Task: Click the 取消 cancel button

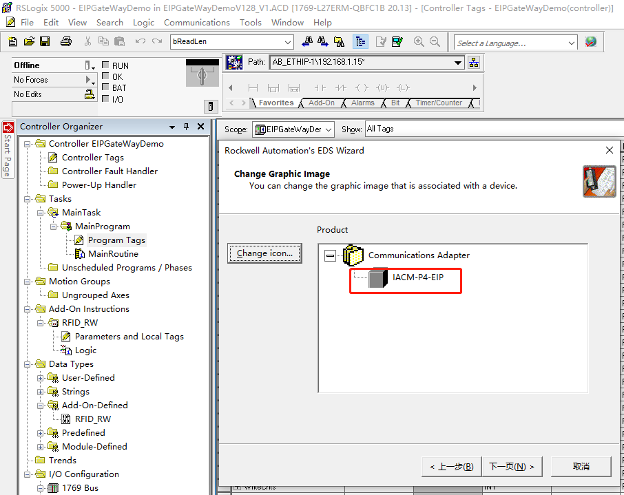Action: point(581,466)
